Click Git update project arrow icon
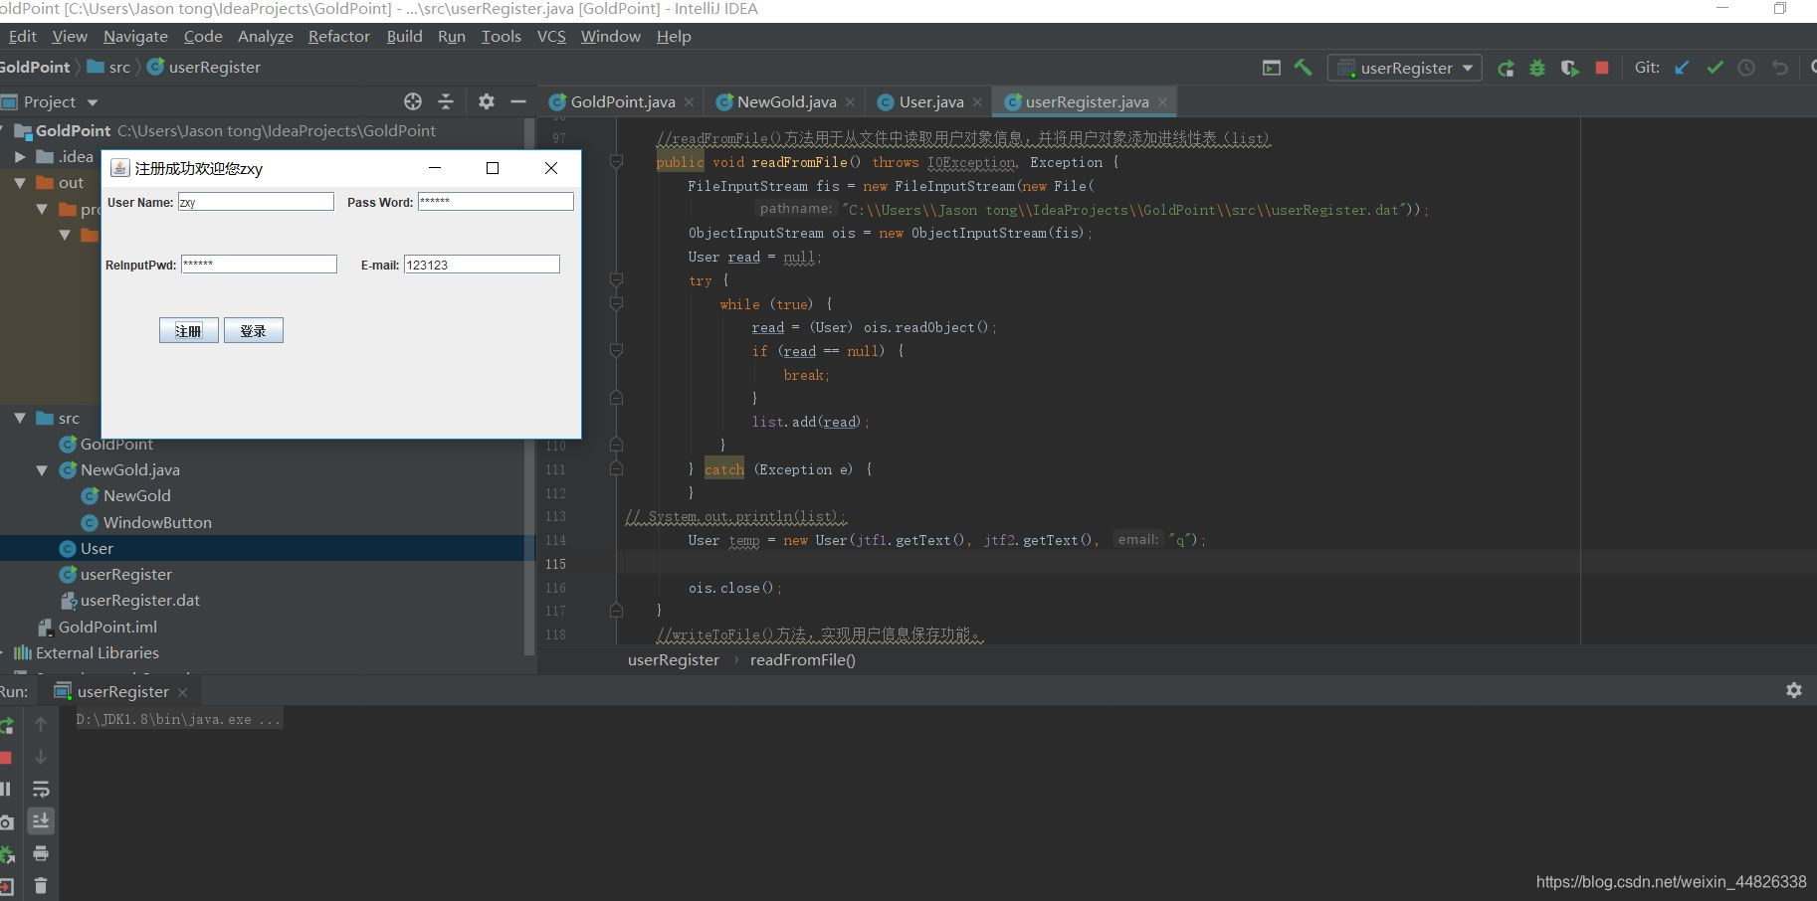This screenshot has width=1817, height=901. tap(1682, 68)
